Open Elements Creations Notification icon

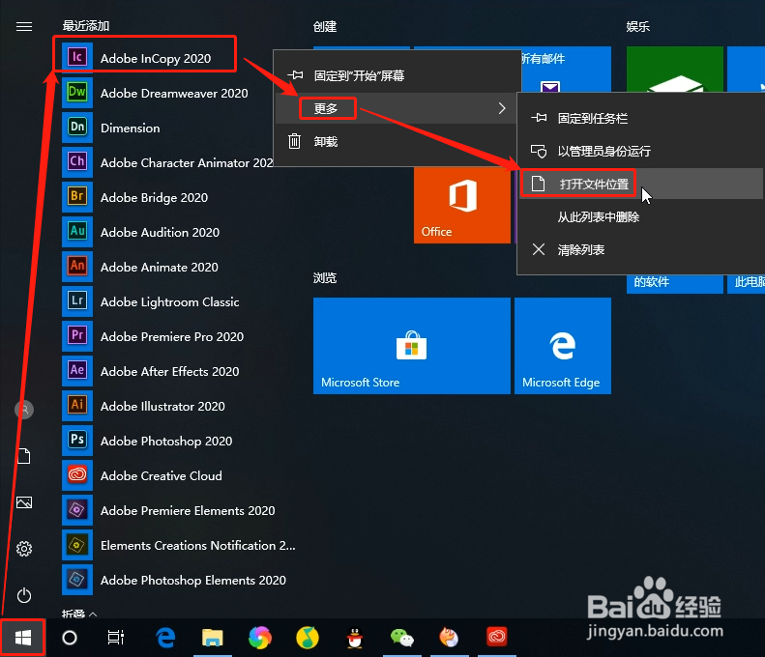(x=77, y=545)
